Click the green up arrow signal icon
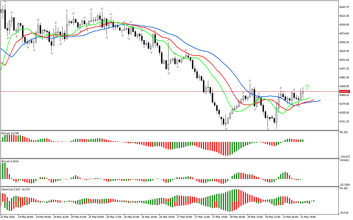Image resolution: width=353 pixels, height=220 pixels. click(307, 87)
